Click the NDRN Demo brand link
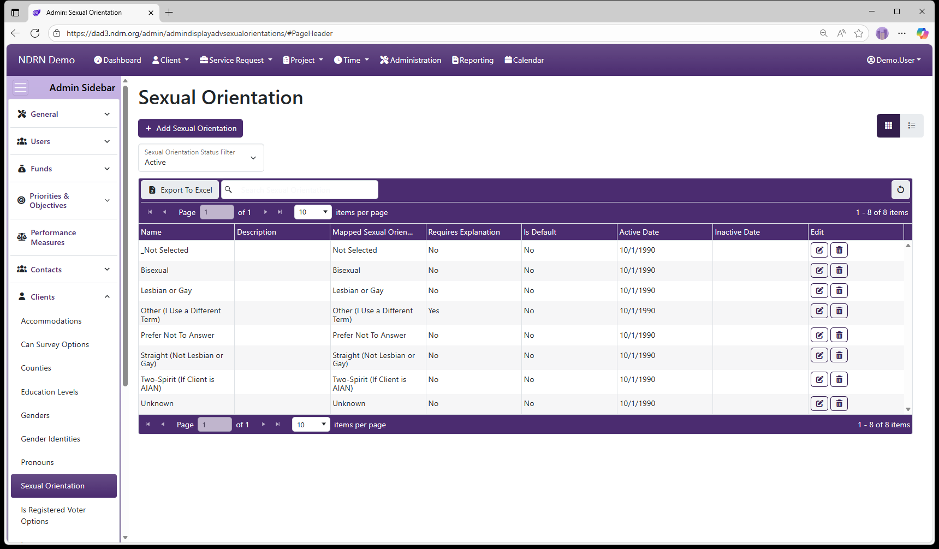This screenshot has width=939, height=549. point(46,60)
